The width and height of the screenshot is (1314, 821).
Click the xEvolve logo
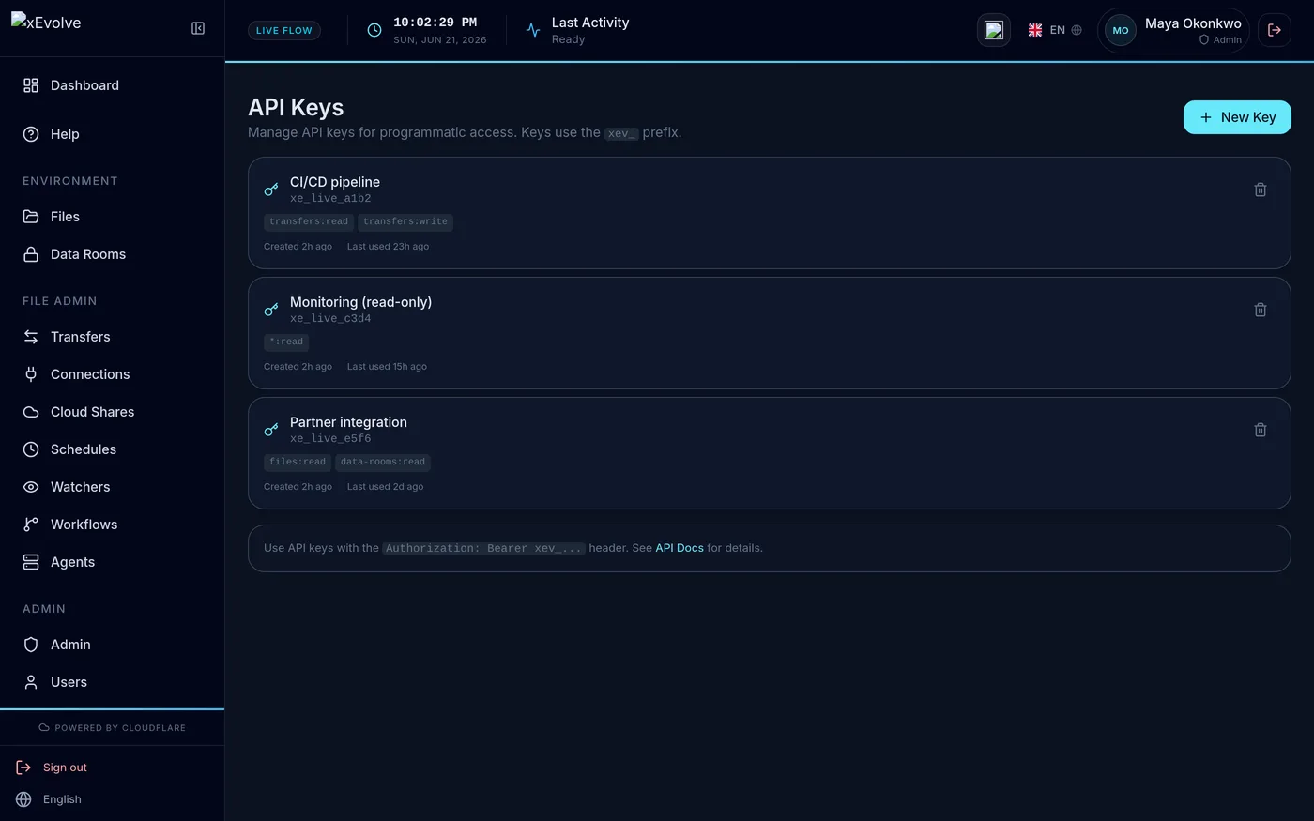(x=46, y=23)
